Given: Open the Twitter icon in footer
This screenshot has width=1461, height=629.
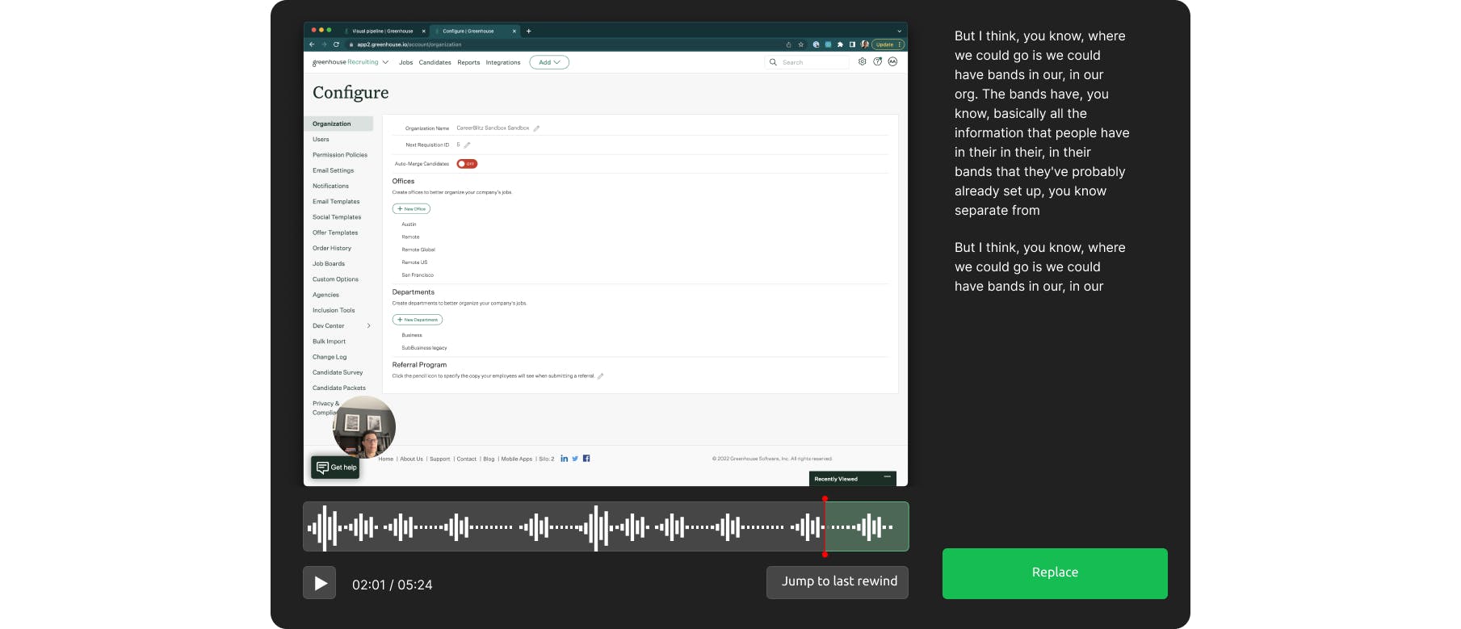Looking at the screenshot, I should pos(575,459).
